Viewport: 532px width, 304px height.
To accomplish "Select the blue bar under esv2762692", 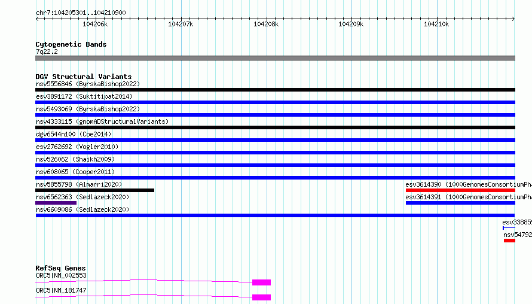I will (275, 153).
